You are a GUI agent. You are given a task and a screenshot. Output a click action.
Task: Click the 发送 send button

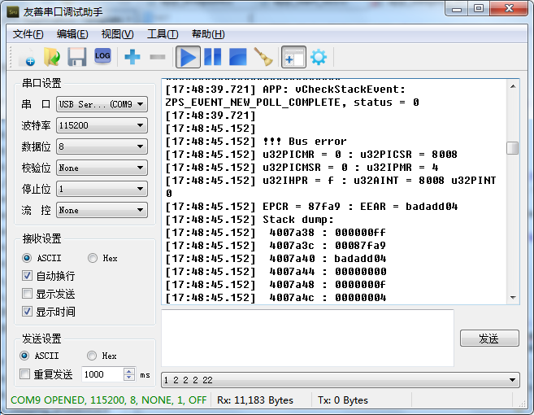coord(489,339)
